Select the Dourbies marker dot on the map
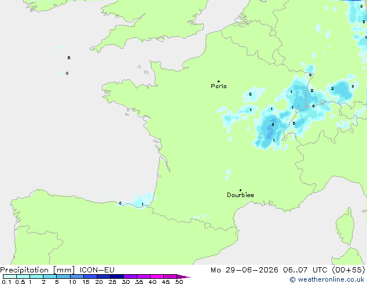 [x=240, y=190]
